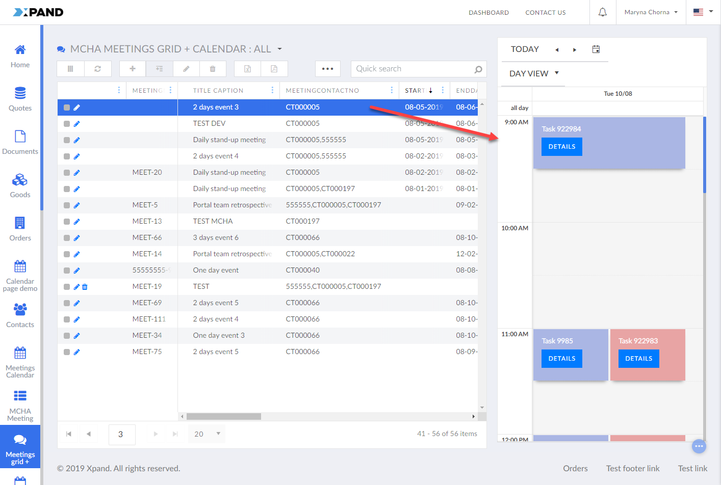The width and height of the screenshot is (721, 485).
Task: Open the language flag dropdown
Action: point(702,12)
